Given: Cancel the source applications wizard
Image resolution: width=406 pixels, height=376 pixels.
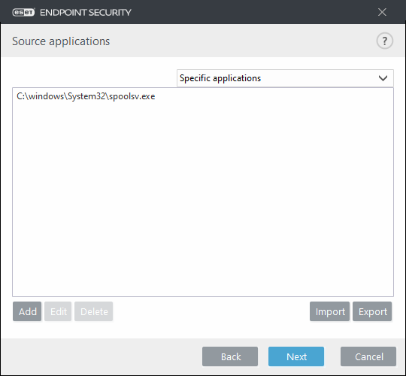Looking at the screenshot, I should coord(368,356).
